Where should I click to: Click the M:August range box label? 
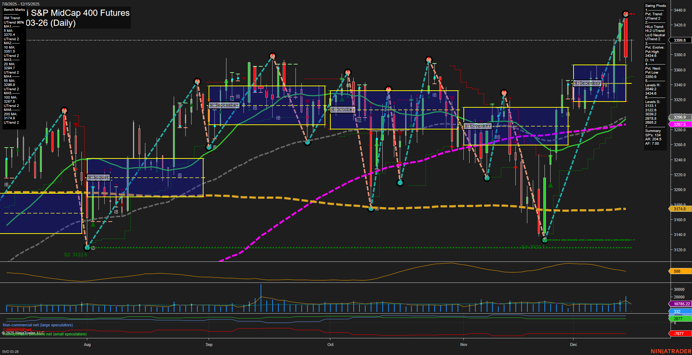coord(98,177)
